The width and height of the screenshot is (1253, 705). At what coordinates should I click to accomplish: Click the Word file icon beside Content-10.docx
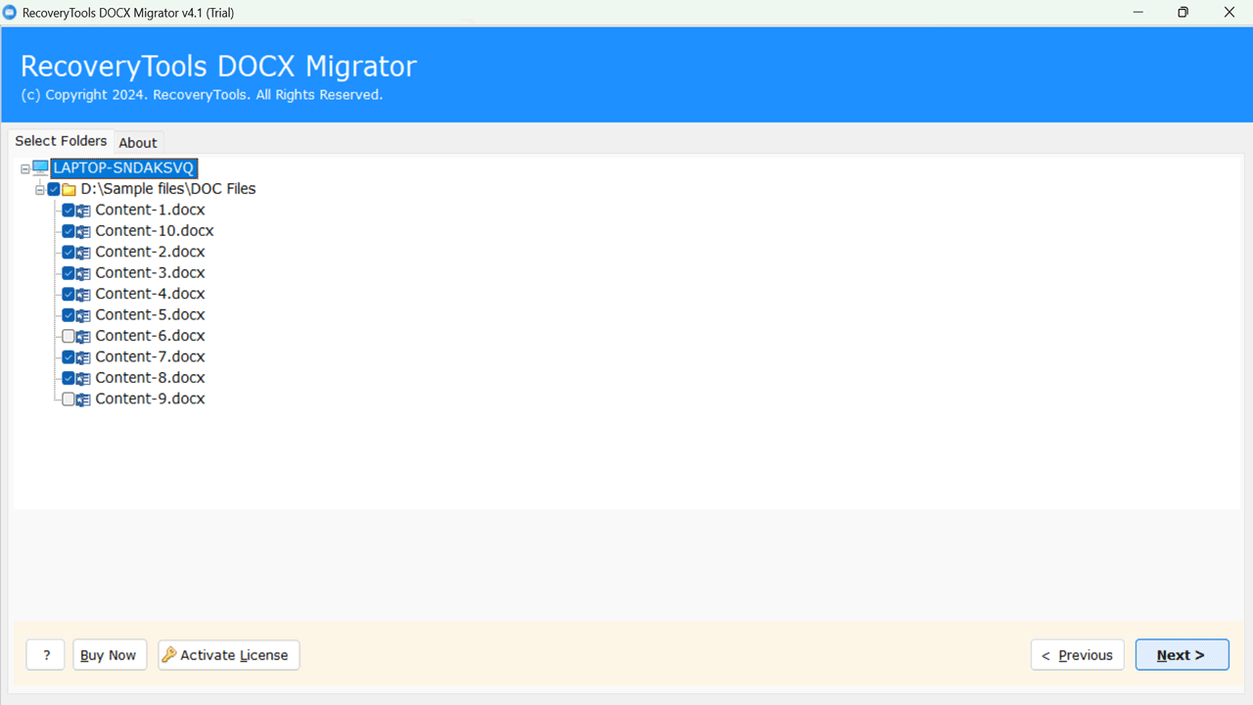(x=83, y=231)
